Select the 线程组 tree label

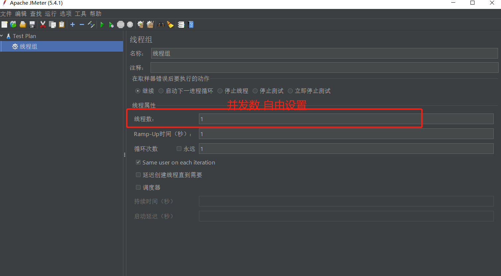click(29, 47)
